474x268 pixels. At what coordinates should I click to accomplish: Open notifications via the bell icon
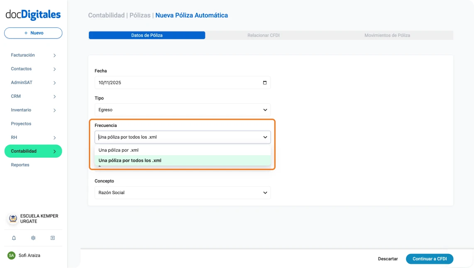[x=14, y=238]
